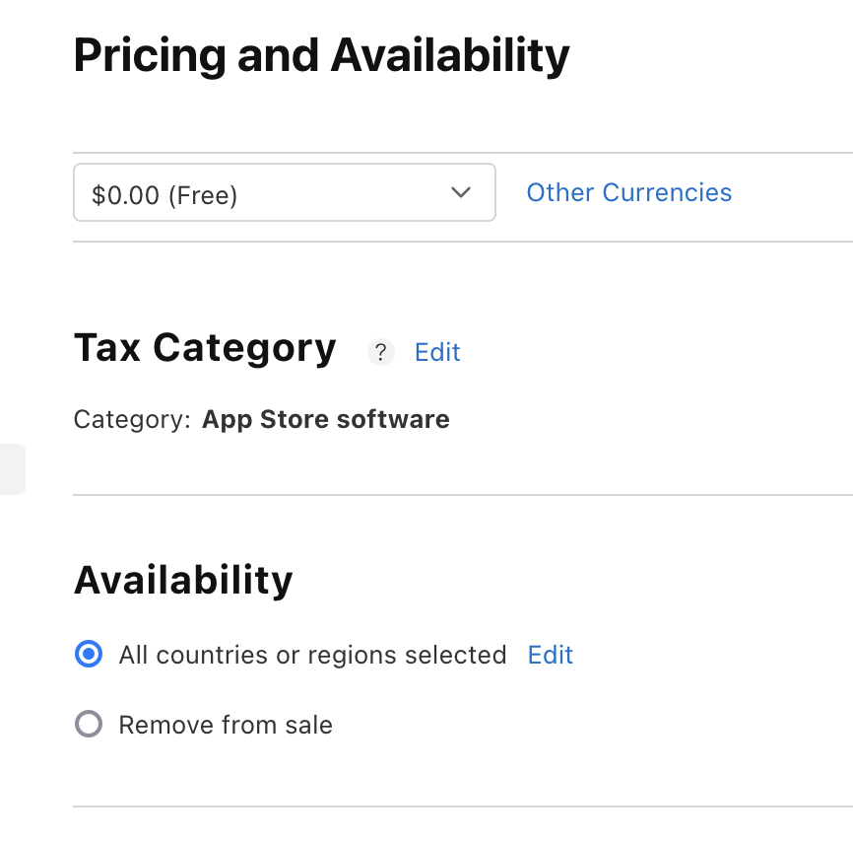This screenshot has width=853, height=844.
Task: Click the "App Store software" category value
Action: click(x=325, y=419)
